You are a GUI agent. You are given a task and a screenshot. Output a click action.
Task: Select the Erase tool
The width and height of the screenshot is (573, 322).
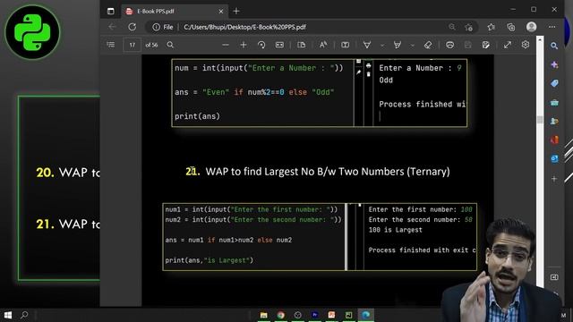coord(428,45)
